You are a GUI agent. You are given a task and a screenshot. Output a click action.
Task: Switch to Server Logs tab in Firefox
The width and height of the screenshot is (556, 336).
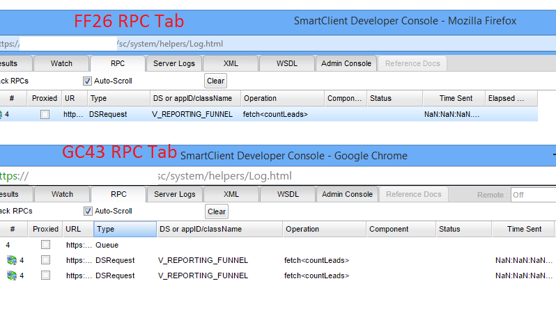(x=174, y=63)
